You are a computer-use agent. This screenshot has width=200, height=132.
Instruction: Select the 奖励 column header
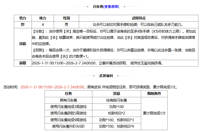point(116,94)
